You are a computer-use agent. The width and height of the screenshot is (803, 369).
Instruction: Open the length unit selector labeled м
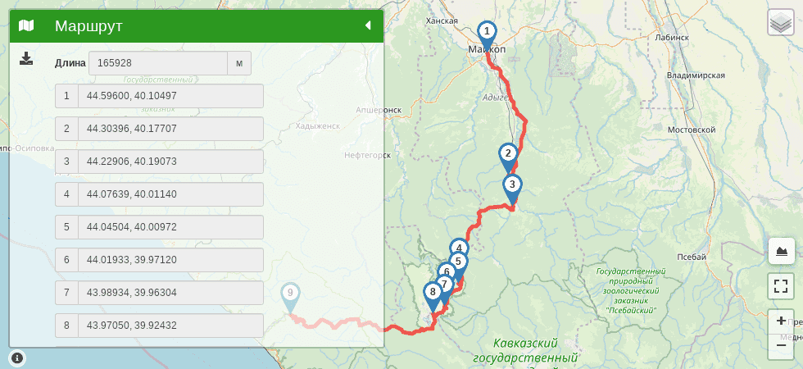tap(239, 63)
